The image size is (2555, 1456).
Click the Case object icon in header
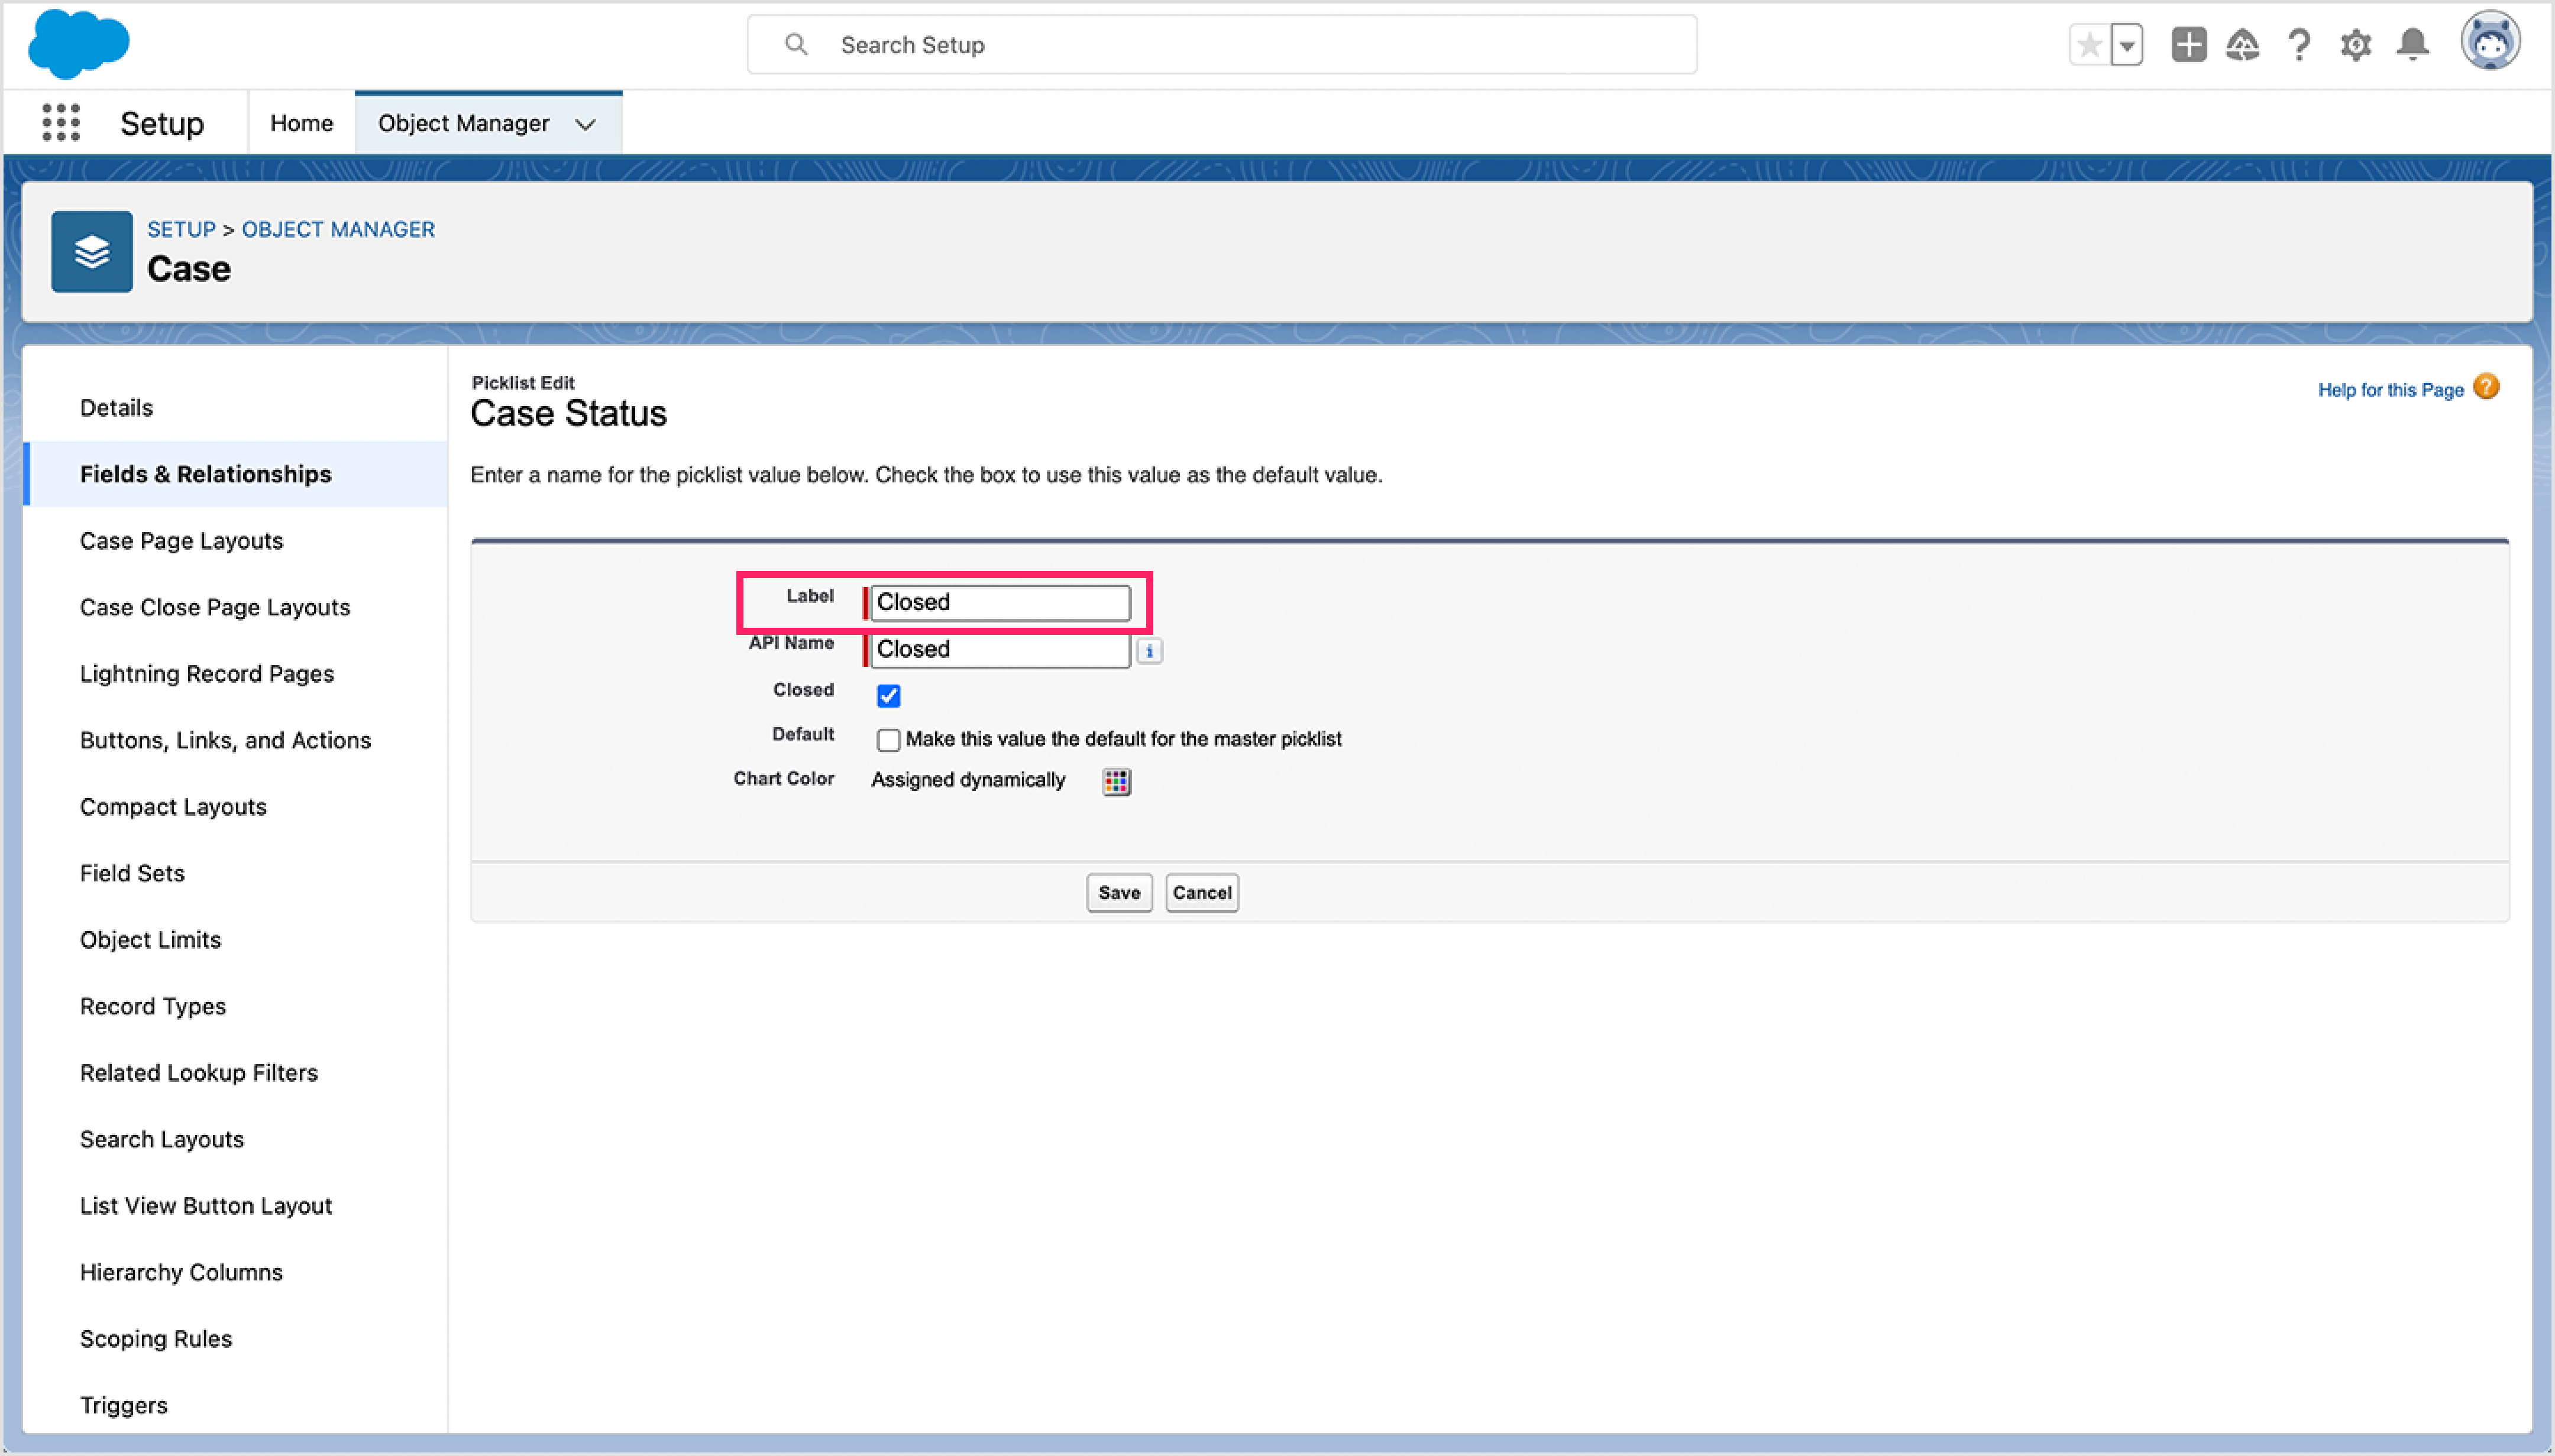click(x=91, y=251)
